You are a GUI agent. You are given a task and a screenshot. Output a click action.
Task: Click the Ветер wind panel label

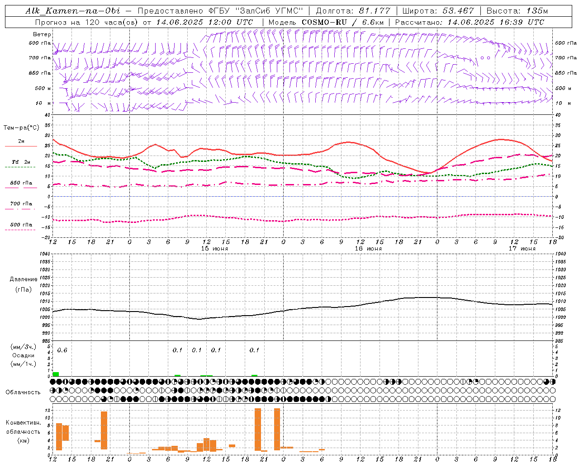click(x=42, y=34)
